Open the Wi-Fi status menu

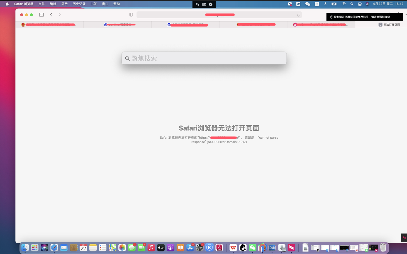point(344,4)
